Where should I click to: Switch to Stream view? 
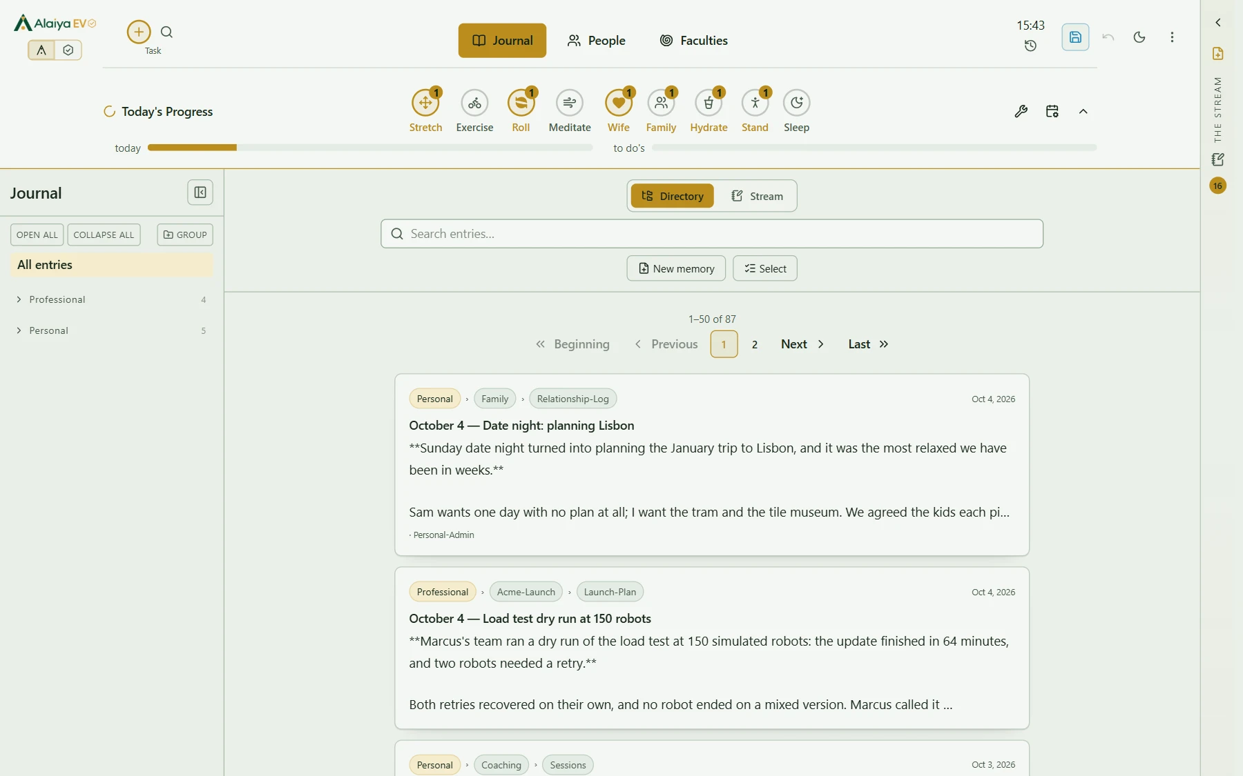[x=757, y=196]
